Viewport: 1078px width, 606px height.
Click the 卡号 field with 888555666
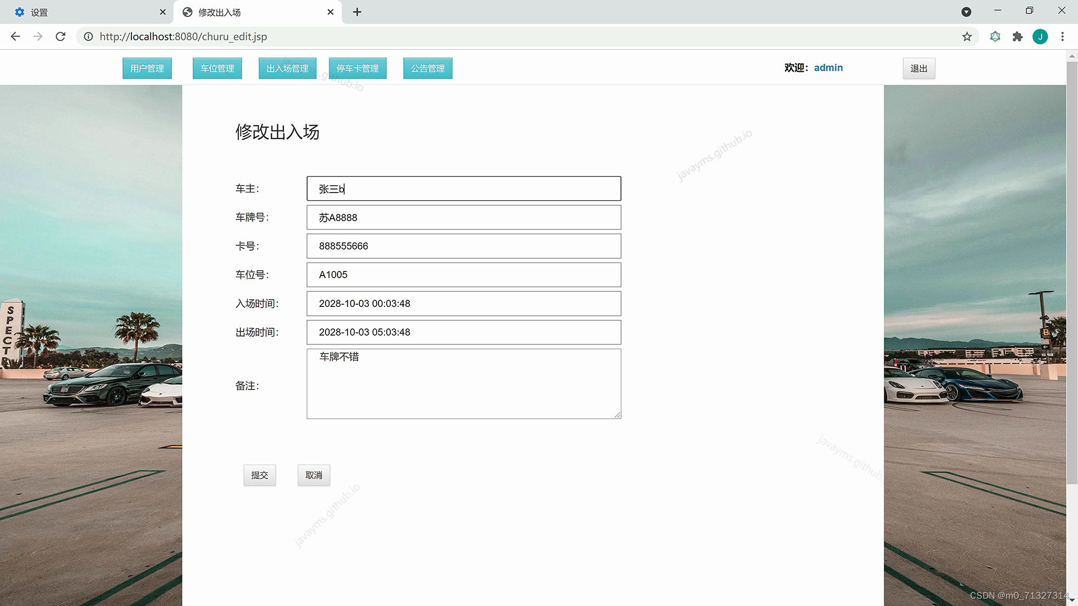coord(464,246)
